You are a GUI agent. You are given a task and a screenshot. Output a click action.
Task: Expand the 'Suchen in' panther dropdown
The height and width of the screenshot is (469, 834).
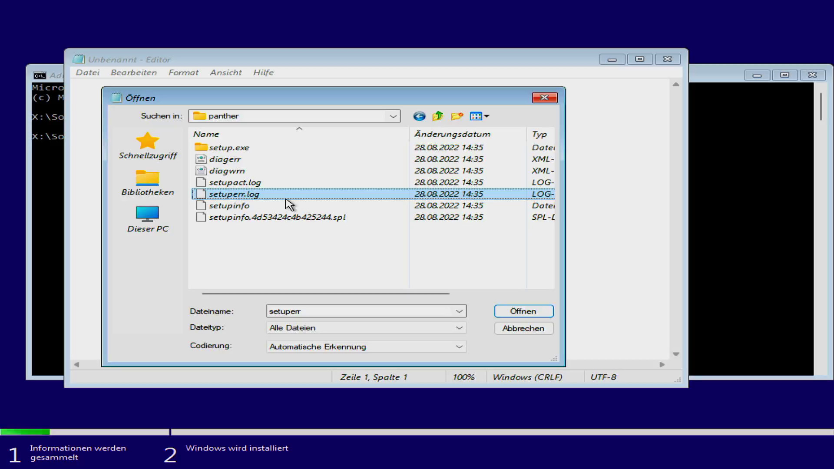[393, 116]
